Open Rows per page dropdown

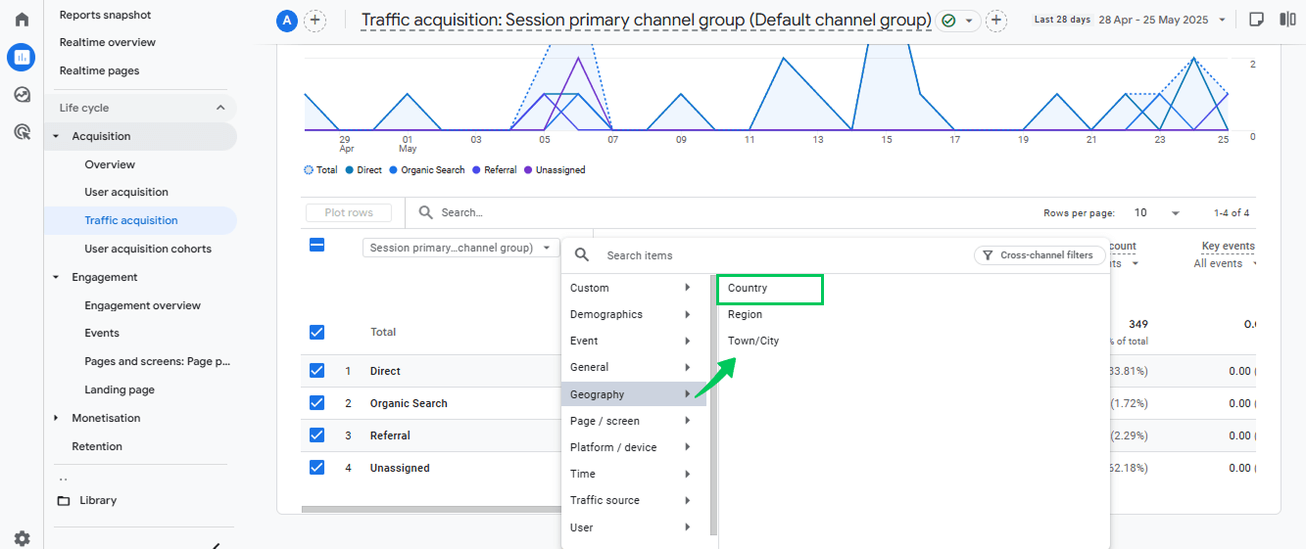point(1157,212)
